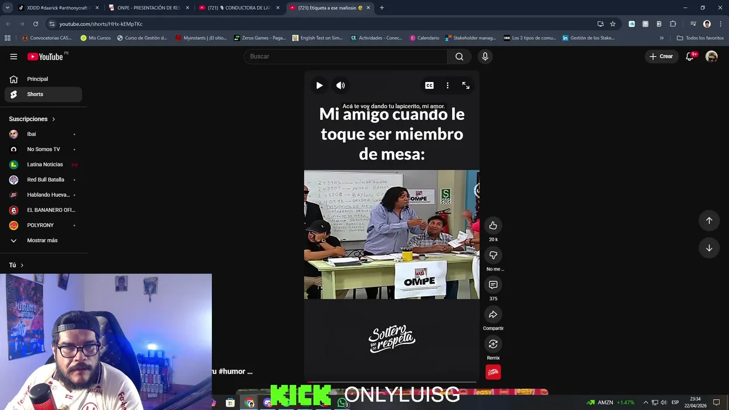Mute the Short's volume
Image resolution: width=729 pixels, height=410 pixels.
[x=341, y=85]
